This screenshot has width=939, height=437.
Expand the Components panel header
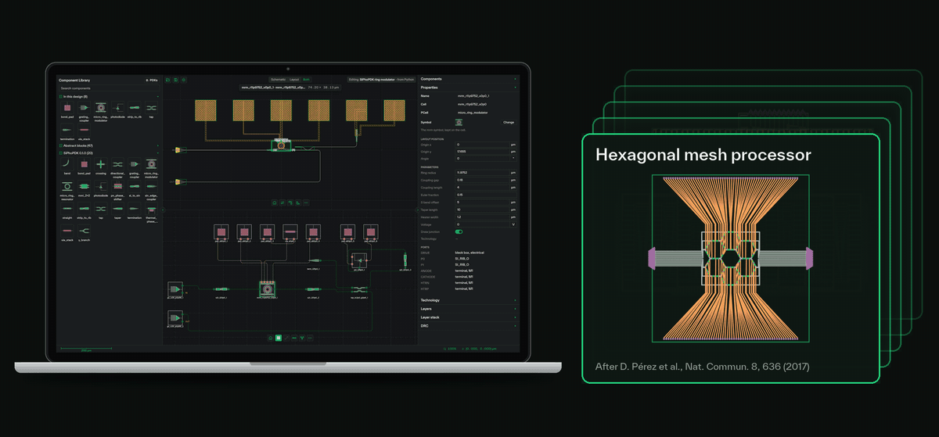point(469,79)
